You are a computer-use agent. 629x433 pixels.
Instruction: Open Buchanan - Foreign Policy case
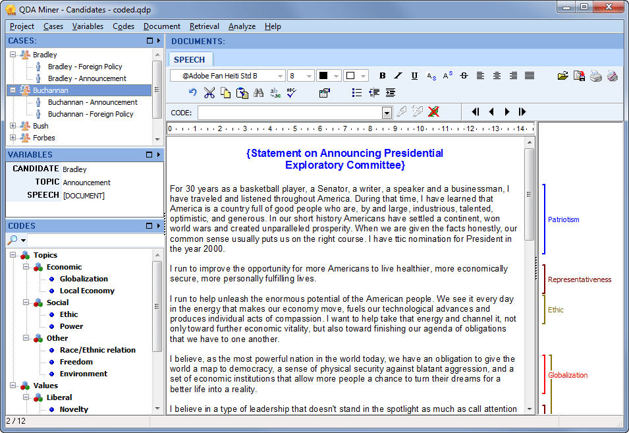(91, 114)
